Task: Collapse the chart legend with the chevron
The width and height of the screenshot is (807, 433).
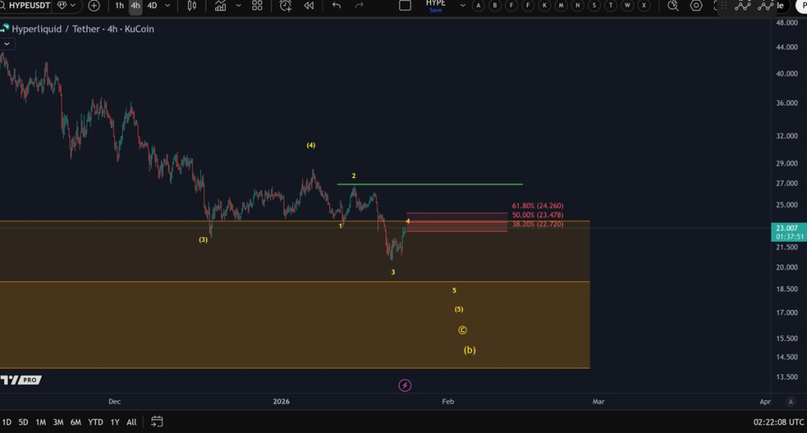Action: (x=6, y=43)
